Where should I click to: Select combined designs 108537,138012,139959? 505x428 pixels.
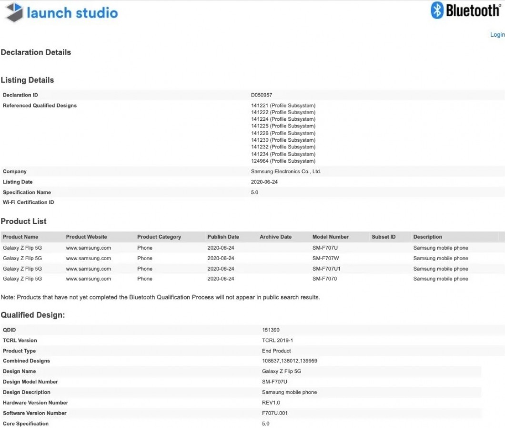(x=289, y=361)
